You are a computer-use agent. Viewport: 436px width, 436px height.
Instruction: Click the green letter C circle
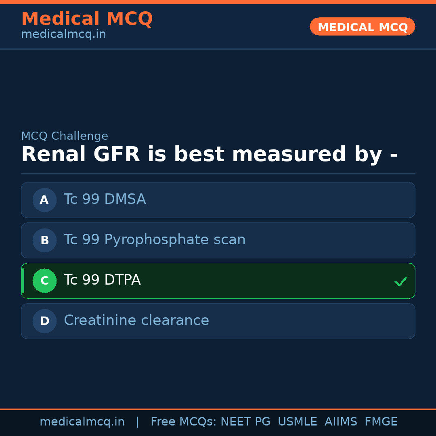click(44, 281)
